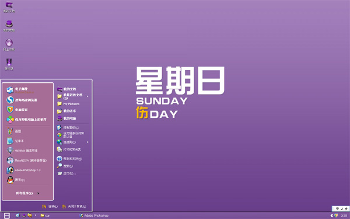Launch Tencent QQ penguin icon
The width and height of the screenshot is (350, 219).
tap(10, 180)
